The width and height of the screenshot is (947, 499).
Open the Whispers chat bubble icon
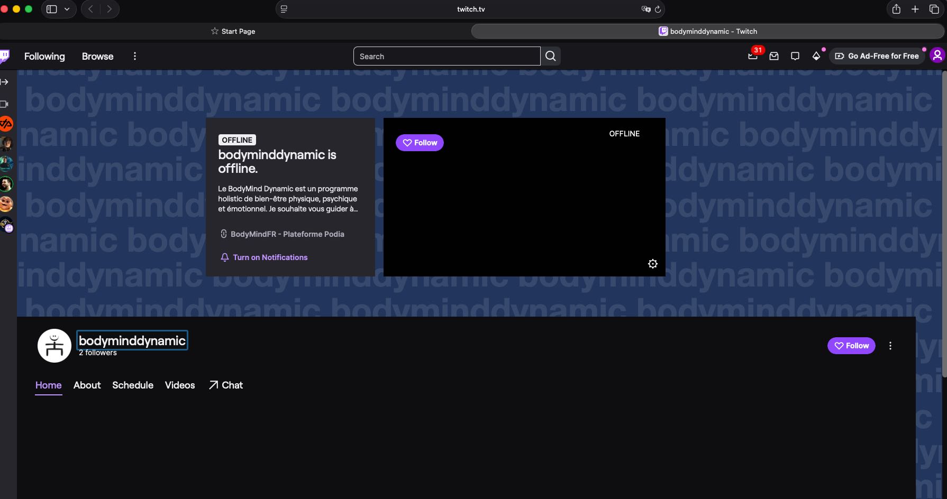pos(795,56)
